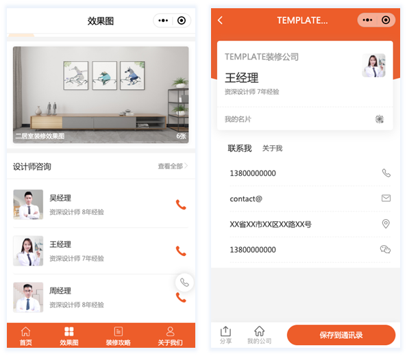Open 吴经理's profile photo

click(x=28, y=205)
